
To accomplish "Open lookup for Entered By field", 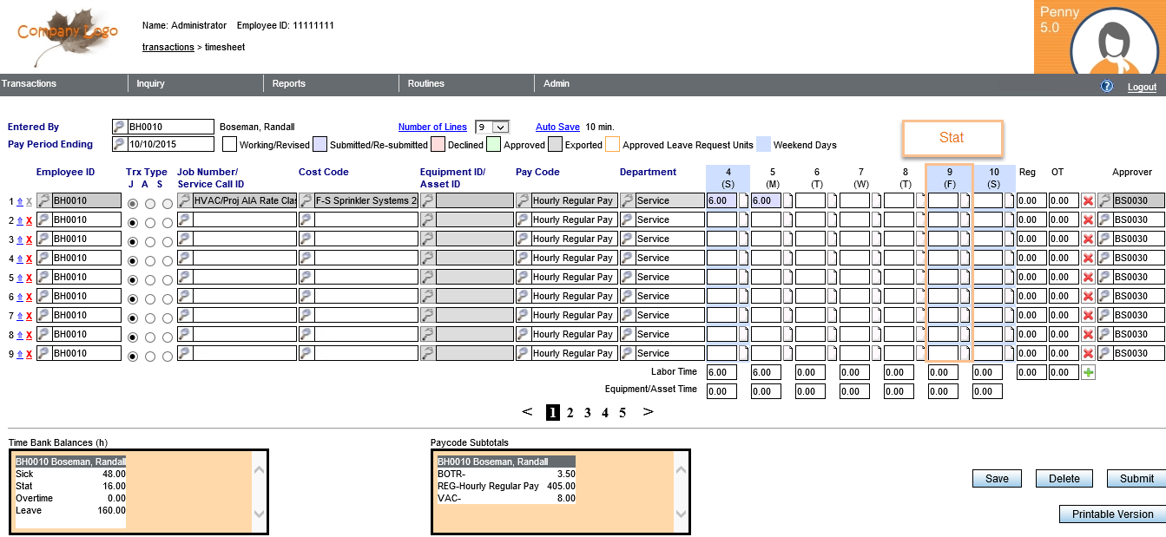I will pos(119,127).
